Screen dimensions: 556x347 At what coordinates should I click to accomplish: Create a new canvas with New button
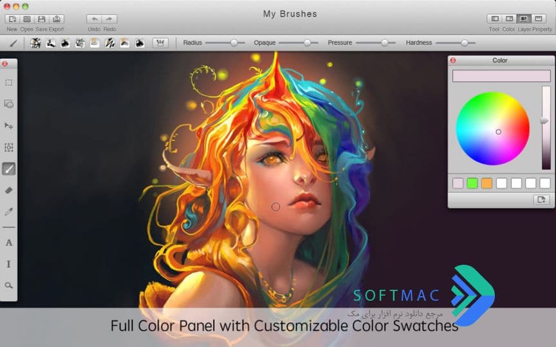coord(12,19)
